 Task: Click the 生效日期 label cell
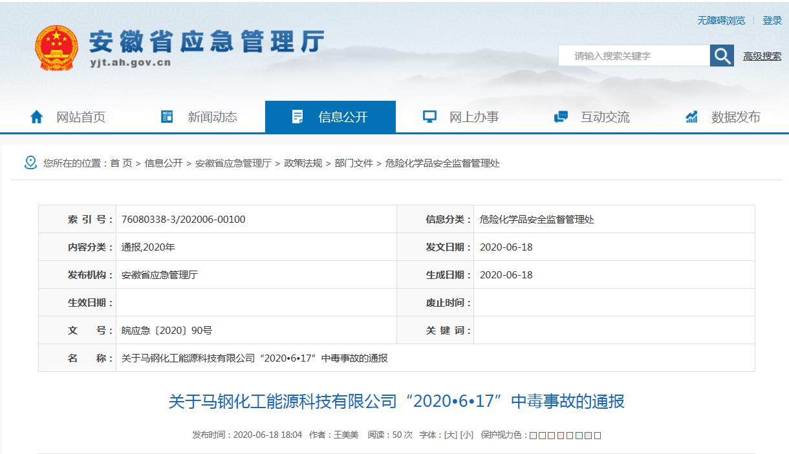(78, 303)
